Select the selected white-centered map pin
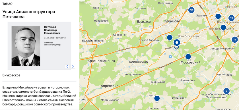239x110 pixels. (x=177, y=43)
